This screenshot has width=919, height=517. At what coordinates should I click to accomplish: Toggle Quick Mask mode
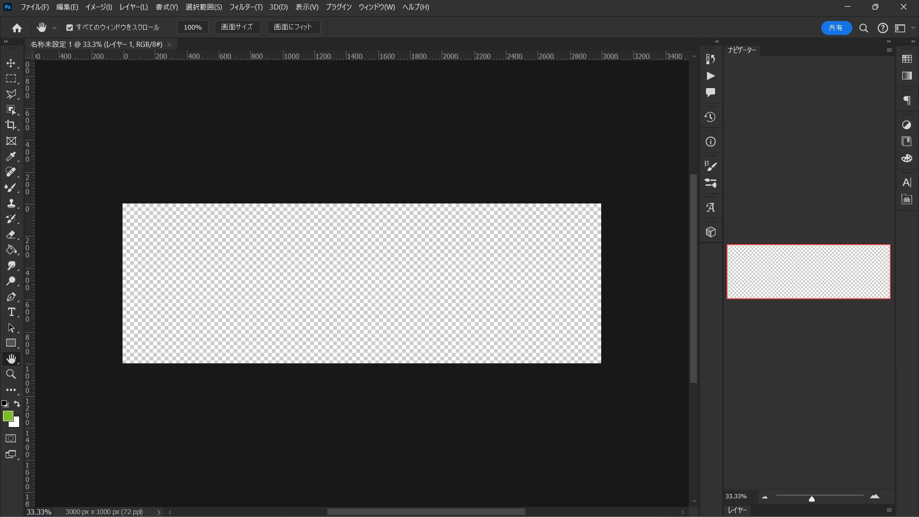(x=11, y=438)
